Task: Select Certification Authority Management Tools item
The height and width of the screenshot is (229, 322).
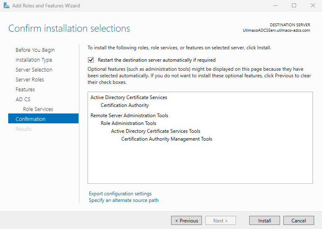Action: pos(167,139)
